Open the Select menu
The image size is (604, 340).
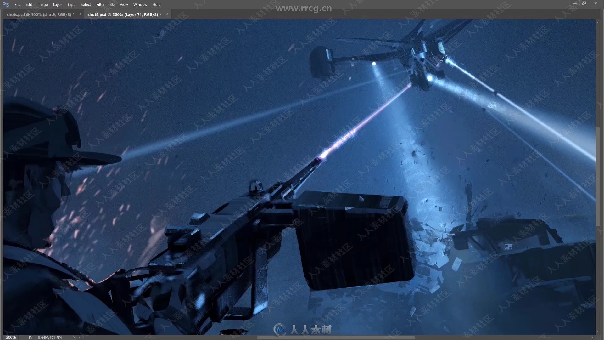point(86,4)
